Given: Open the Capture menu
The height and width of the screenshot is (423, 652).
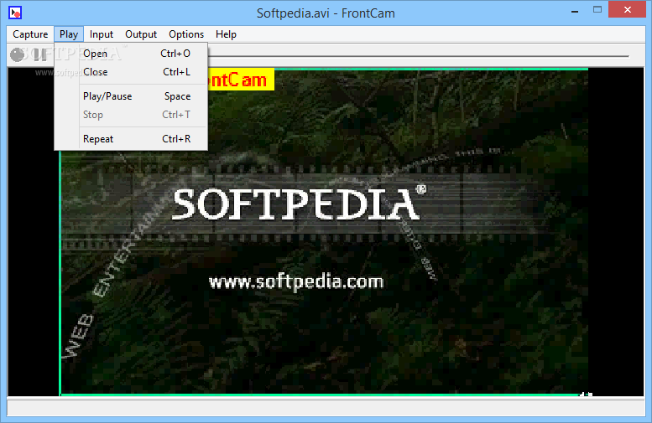Looking at the screenshot, I should point(30,34).
